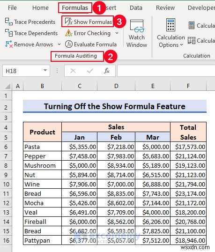Select row 16 header

pyautogui.click(x=6, y=240)
